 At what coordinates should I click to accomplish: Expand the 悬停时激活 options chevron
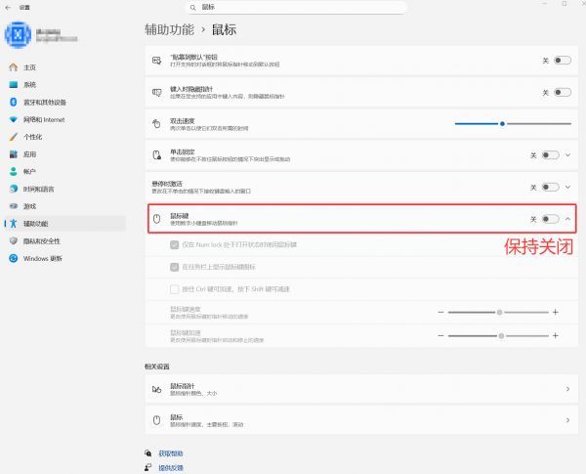click(x=568, y=187)
